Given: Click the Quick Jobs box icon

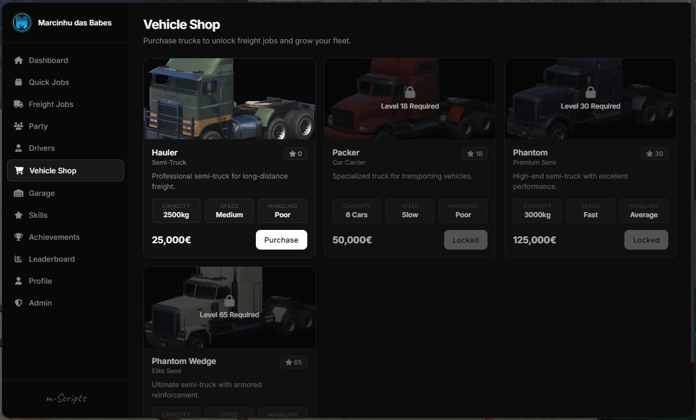Looking at the screenshot, I should pos(18,82).
